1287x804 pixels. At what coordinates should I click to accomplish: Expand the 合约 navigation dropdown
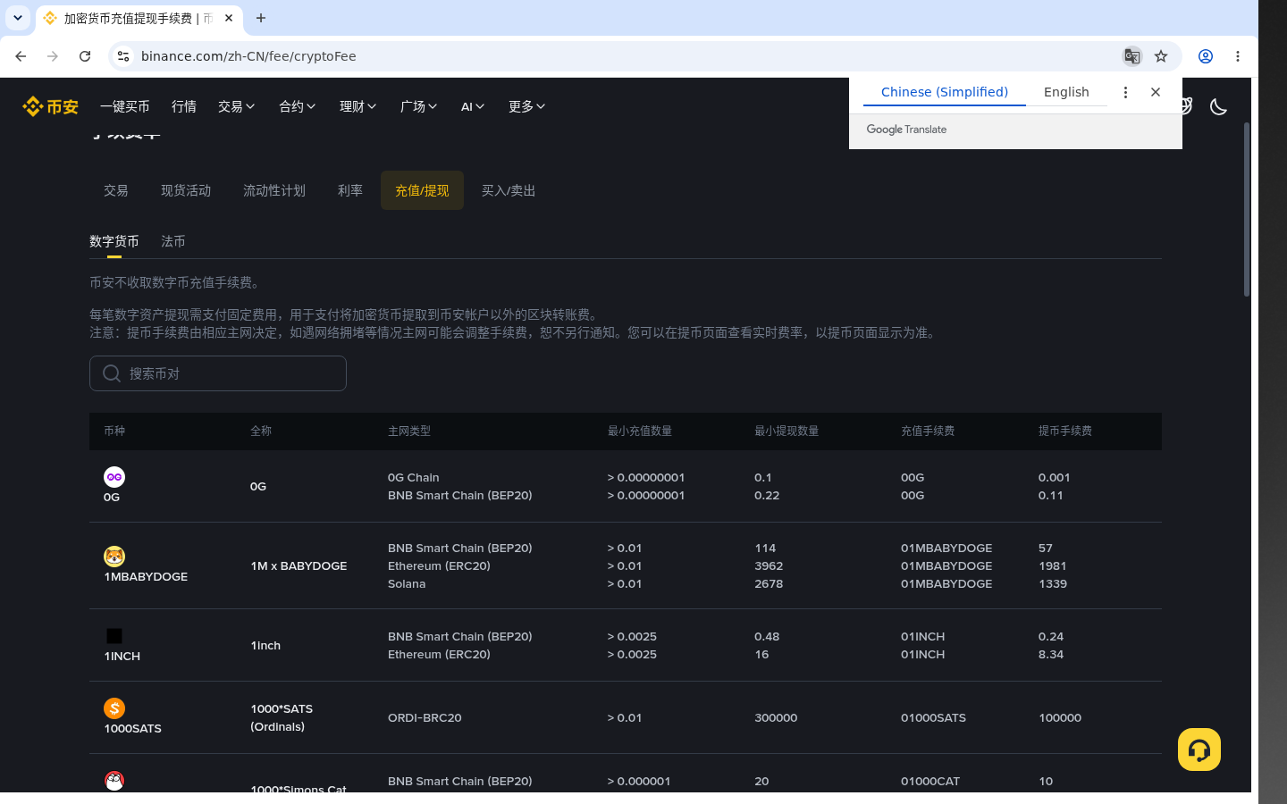point(298,106)
